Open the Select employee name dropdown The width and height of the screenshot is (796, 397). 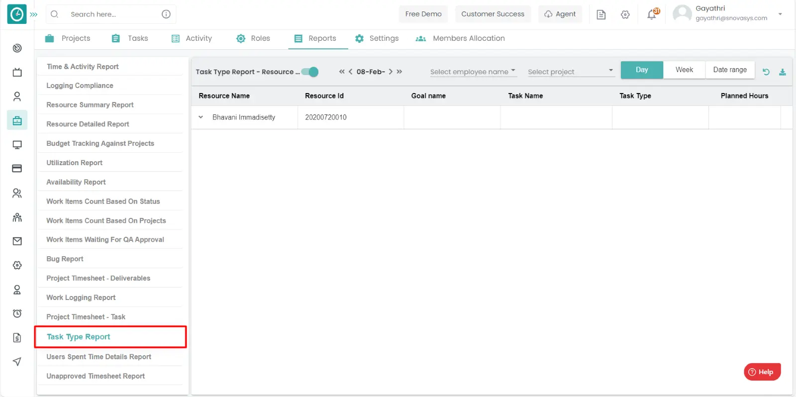[473, 72]
